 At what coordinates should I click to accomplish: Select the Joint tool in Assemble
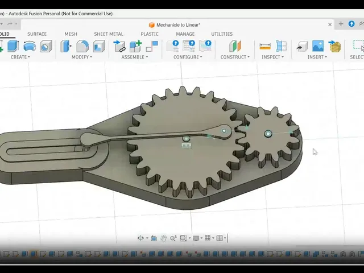(x=152, y=46)
